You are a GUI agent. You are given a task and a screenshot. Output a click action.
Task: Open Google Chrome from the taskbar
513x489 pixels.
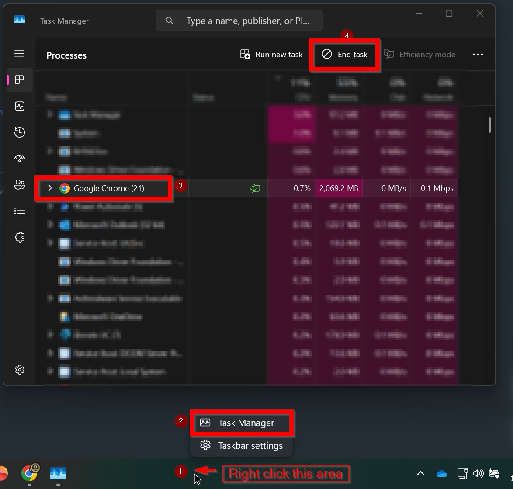30,473
